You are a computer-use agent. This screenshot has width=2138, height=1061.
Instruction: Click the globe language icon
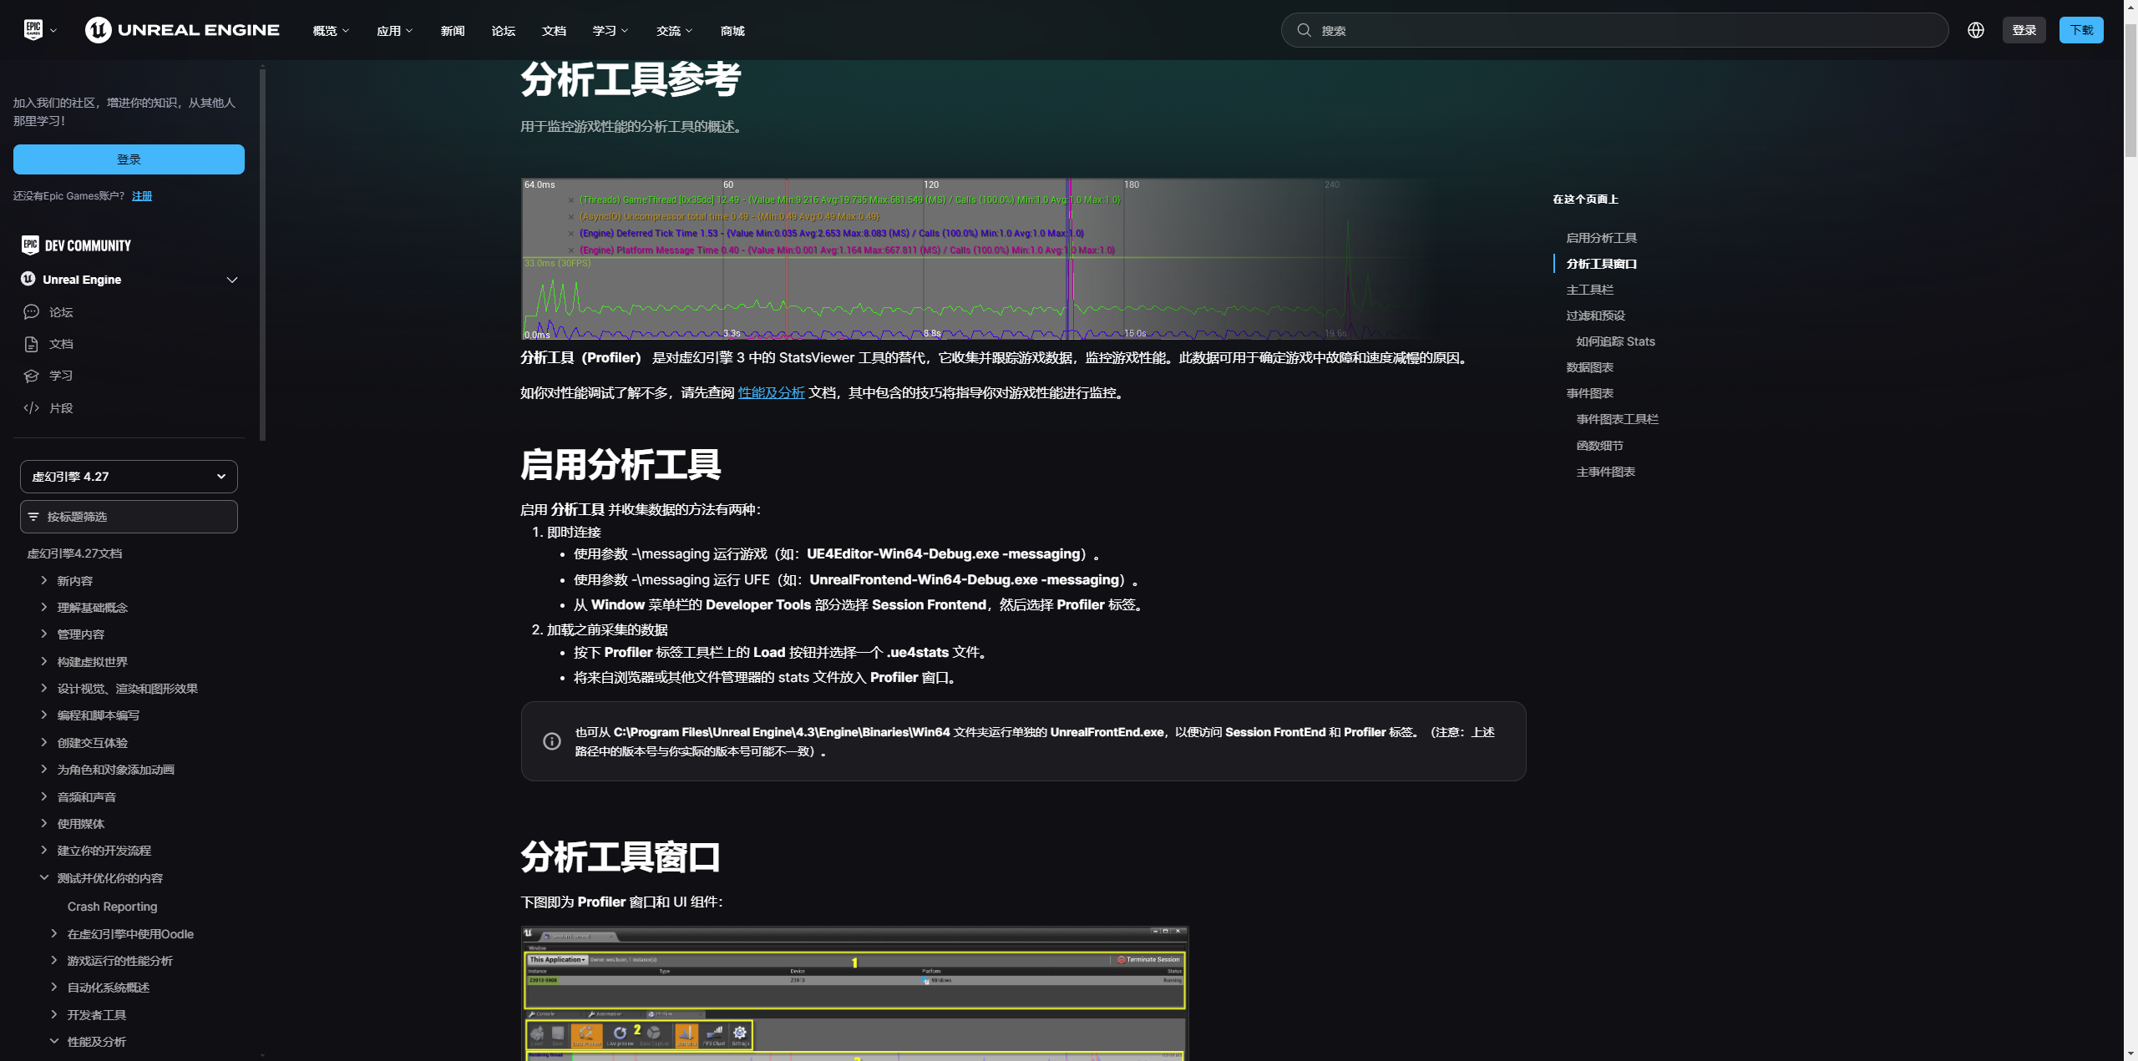pos(1975,30)
